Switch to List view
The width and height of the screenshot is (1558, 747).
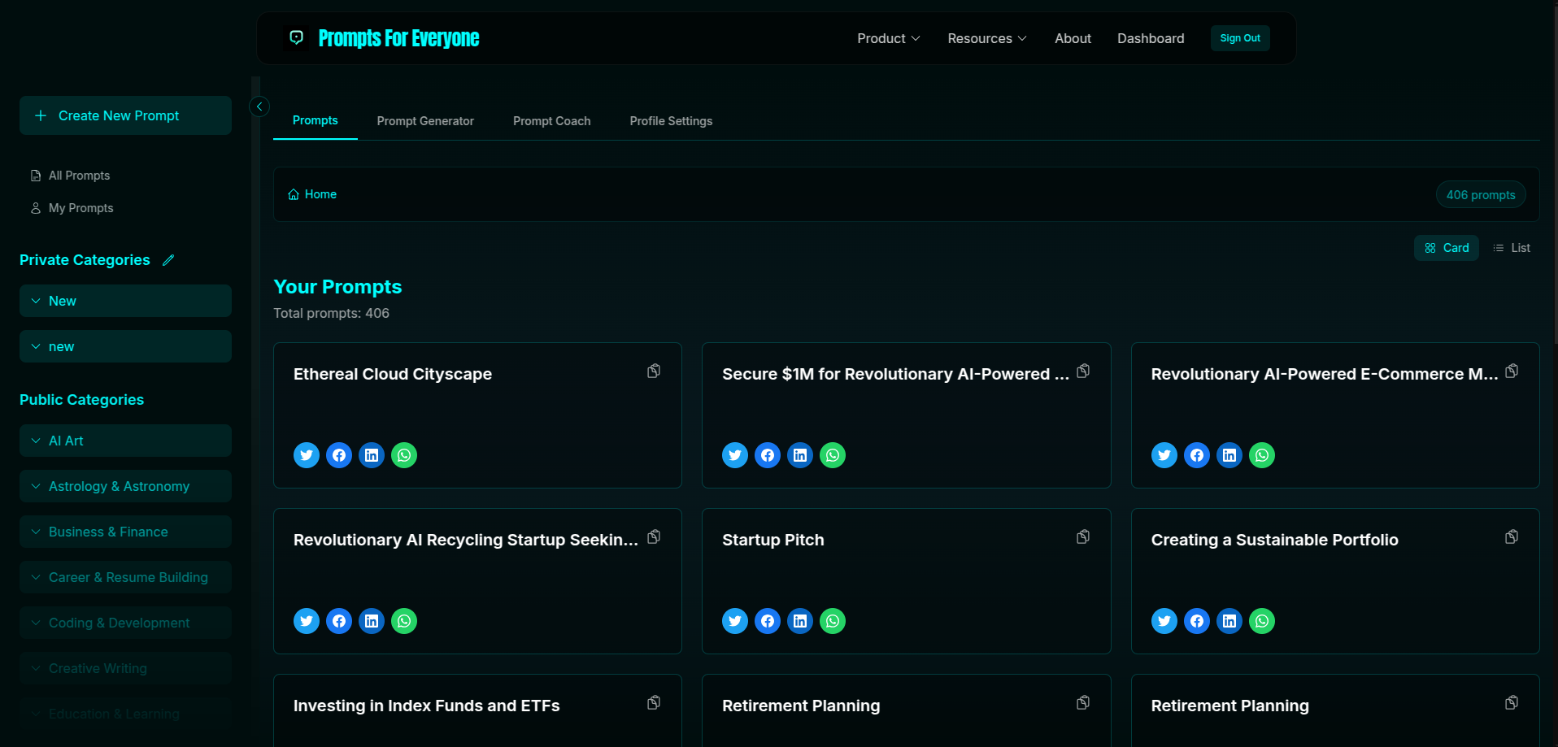[1512, 248]
